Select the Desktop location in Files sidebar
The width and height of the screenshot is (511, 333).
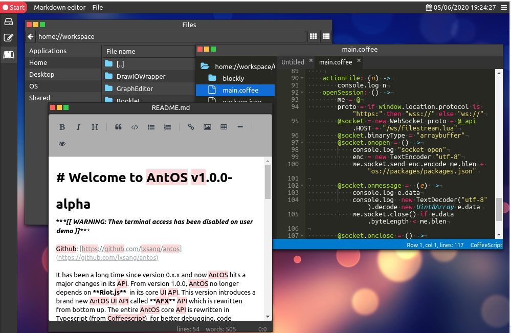pos(41,74)
